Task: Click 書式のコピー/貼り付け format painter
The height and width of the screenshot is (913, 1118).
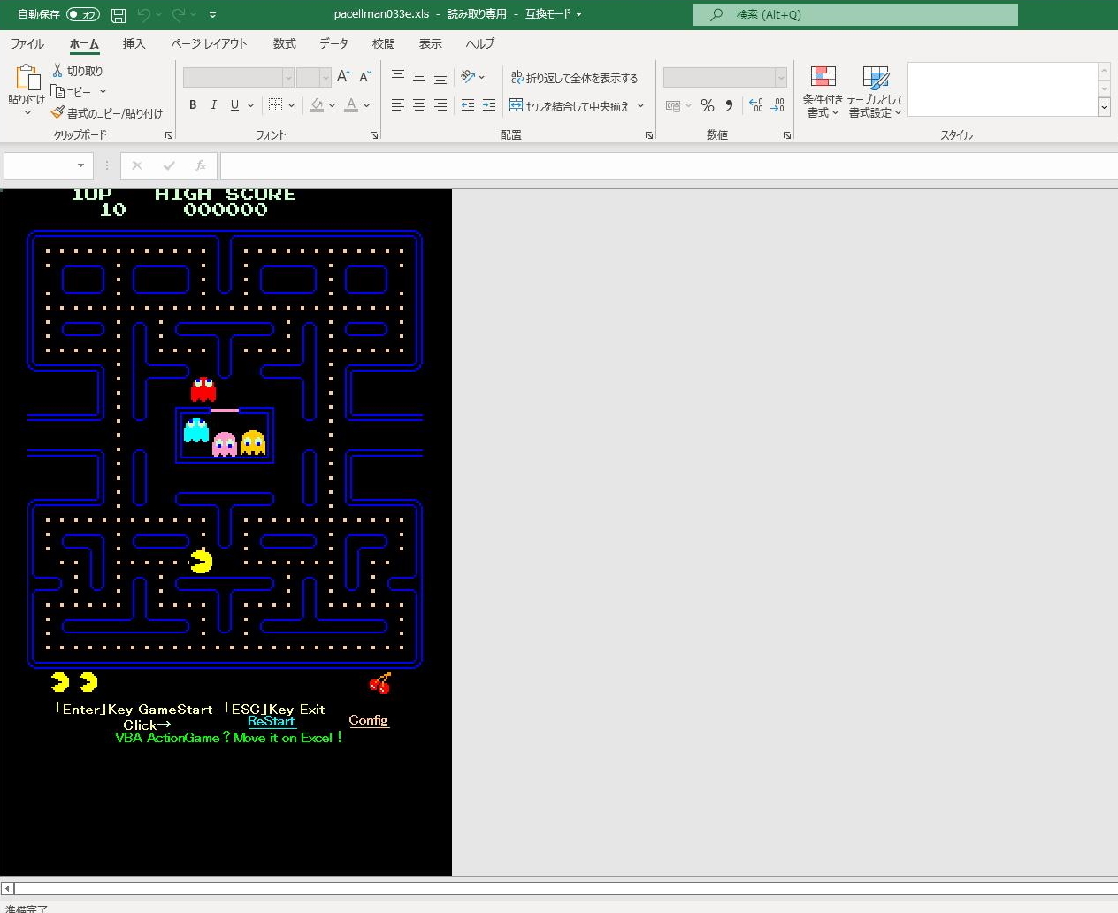Action: click(107, 113)
